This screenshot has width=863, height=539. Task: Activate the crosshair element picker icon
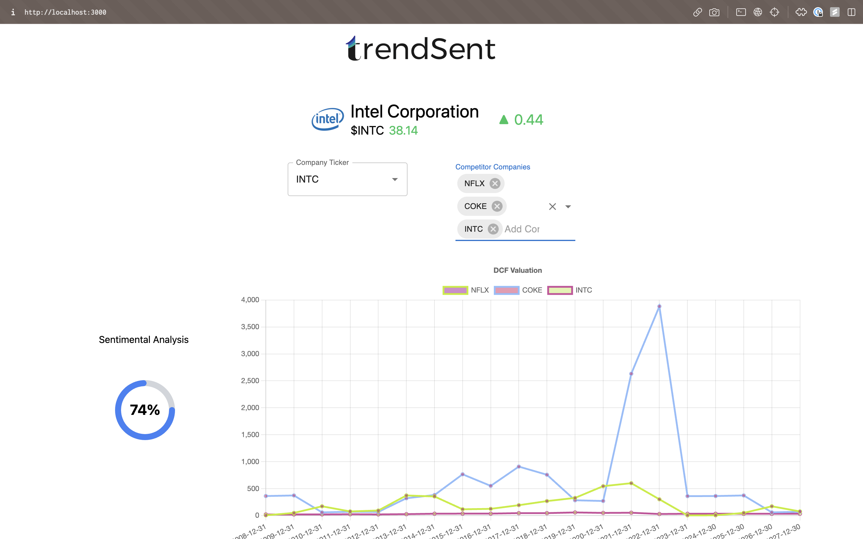[x=774, y=12]
